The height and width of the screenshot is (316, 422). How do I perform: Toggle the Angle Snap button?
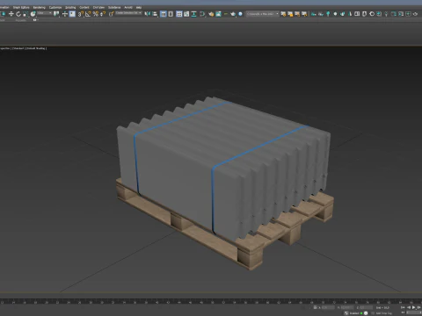88,14
